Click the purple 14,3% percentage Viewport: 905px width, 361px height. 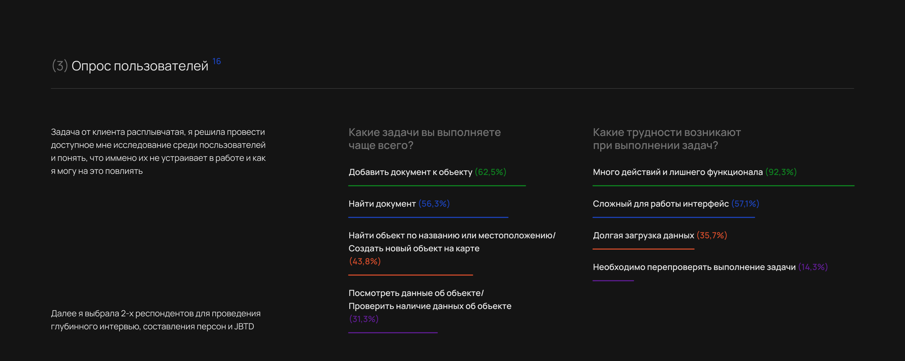point(813,267)
